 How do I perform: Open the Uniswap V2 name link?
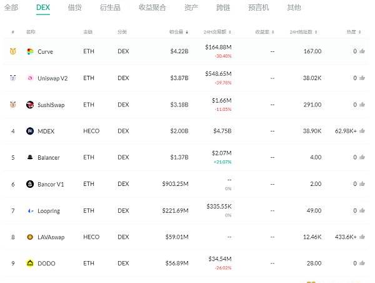pyautogui.click(x=52, y=78)
